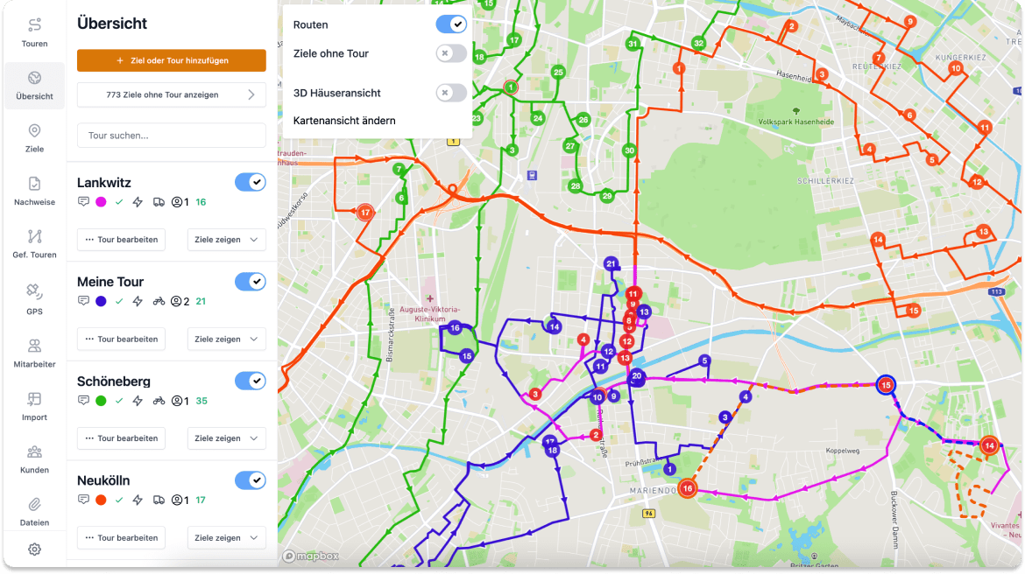Open the Nachweise sidebar section
The height and width of the screenshot is (574, 1025).
(x=35, y=191)
